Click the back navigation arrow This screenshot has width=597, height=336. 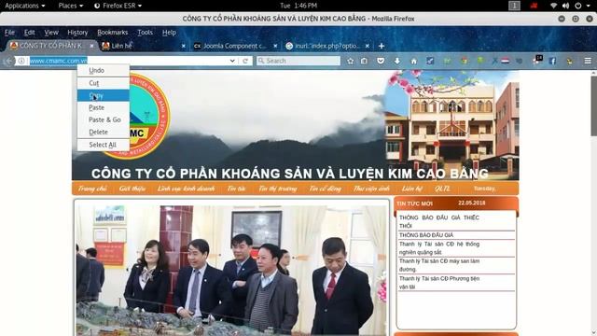click(7, 61)
